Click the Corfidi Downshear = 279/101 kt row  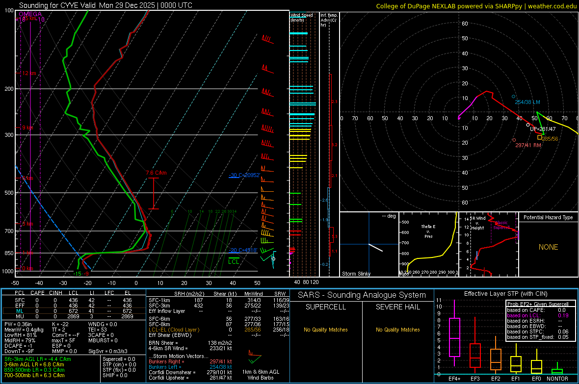point(190,372)
